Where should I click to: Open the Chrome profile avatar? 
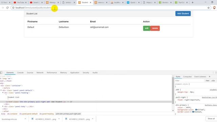click(214, 8)
